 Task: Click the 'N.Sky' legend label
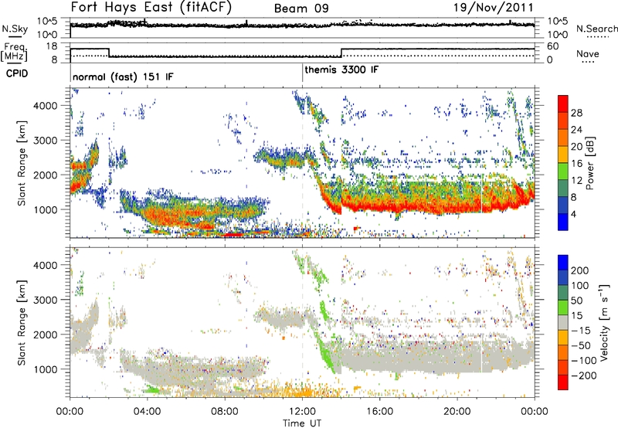(x=15, y=29)
